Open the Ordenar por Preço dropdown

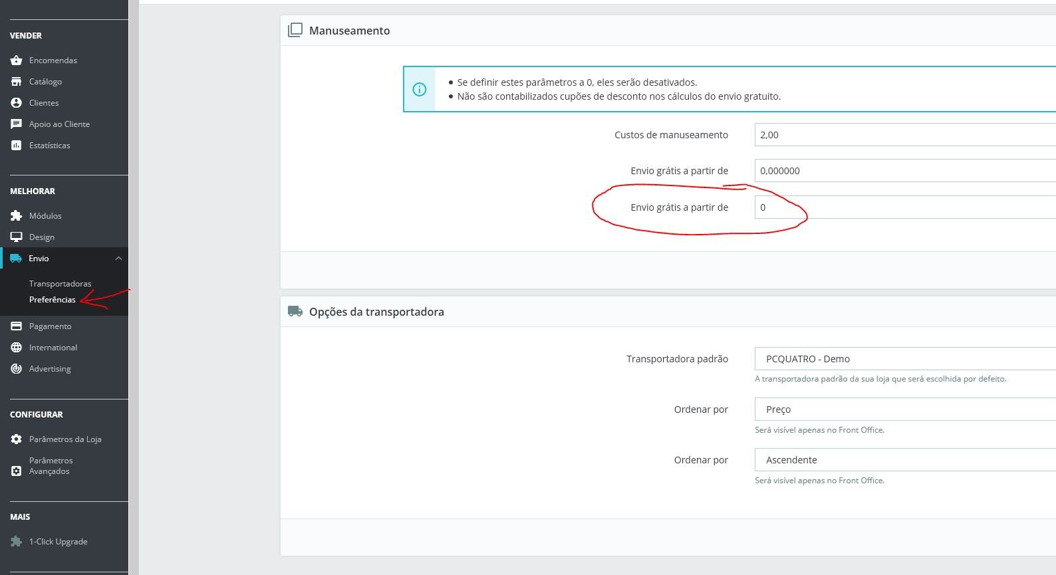coord(904,409)
